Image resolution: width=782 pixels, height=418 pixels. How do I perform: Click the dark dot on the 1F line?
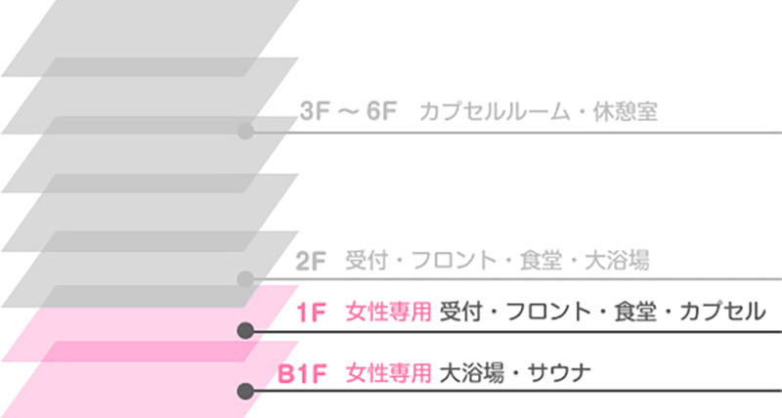point(245,331)
